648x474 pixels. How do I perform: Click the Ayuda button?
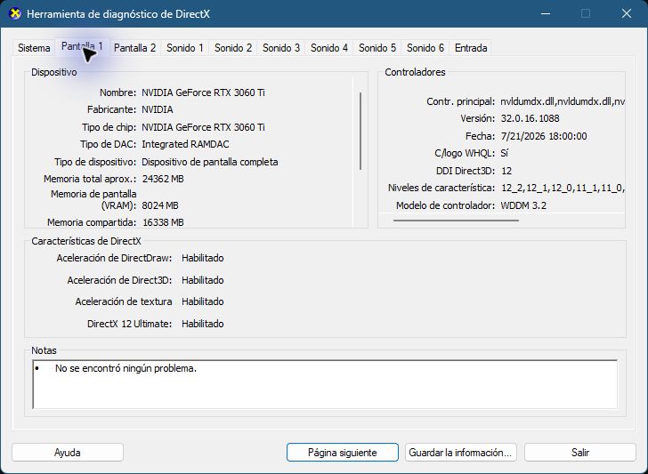pos(68,453)
